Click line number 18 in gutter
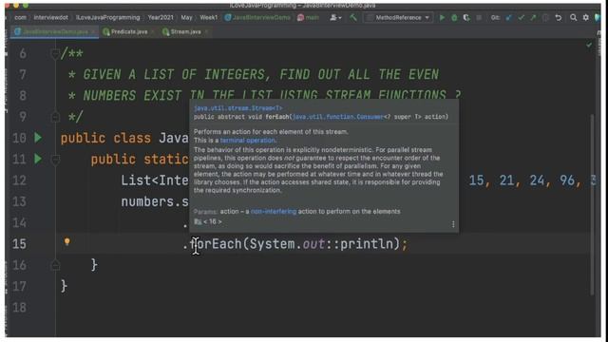Image resolution: width=608 pixels, height=342 pixels. (x=19, y=308)
